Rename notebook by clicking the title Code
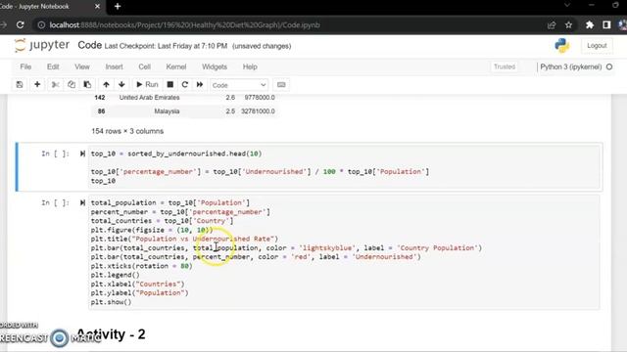 pos(89,45)
